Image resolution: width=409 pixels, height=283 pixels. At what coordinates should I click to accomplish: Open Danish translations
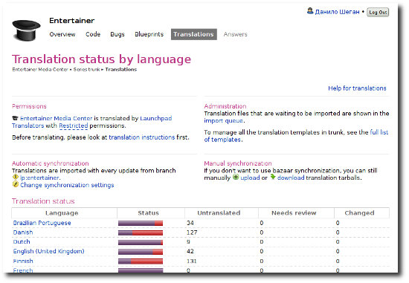23,232
